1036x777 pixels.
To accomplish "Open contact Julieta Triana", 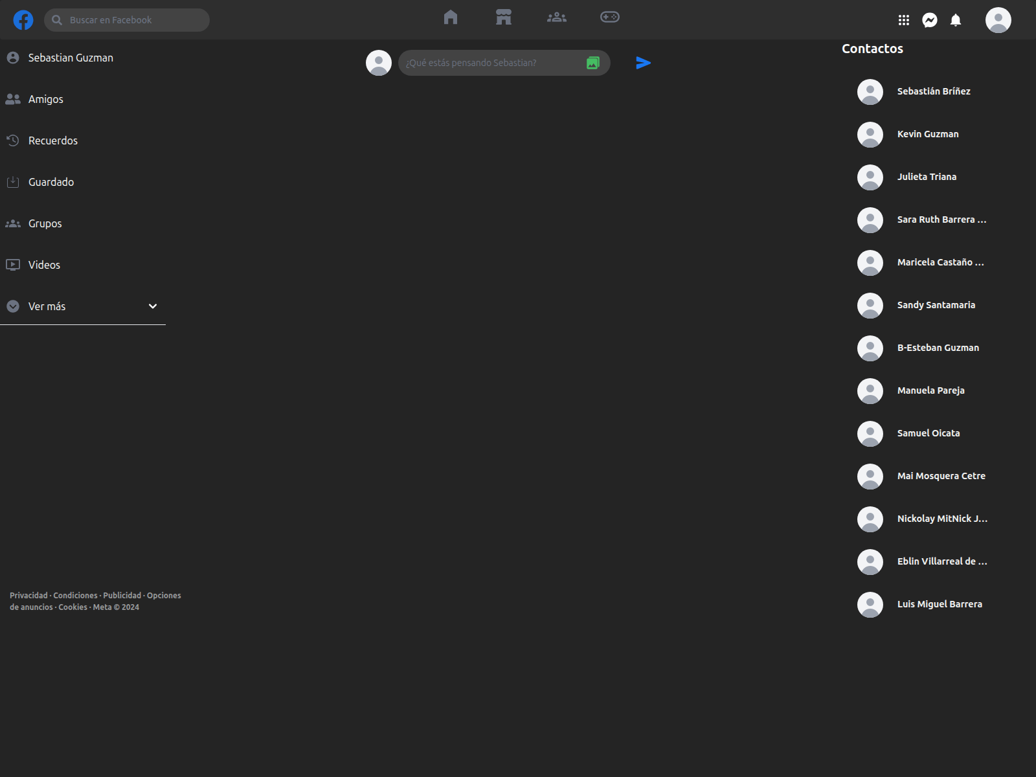I will [927, 177].
